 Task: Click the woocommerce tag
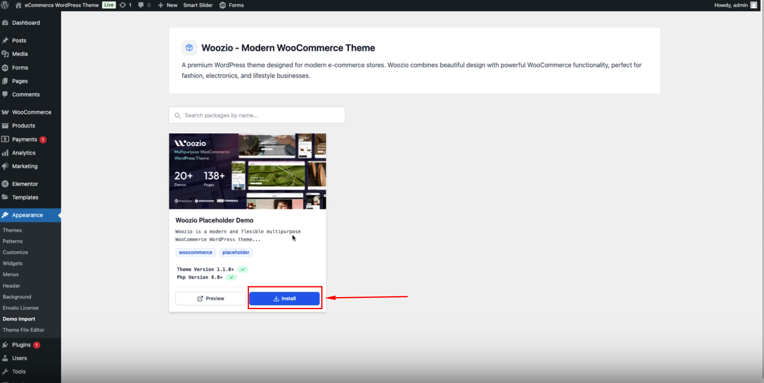195,252
